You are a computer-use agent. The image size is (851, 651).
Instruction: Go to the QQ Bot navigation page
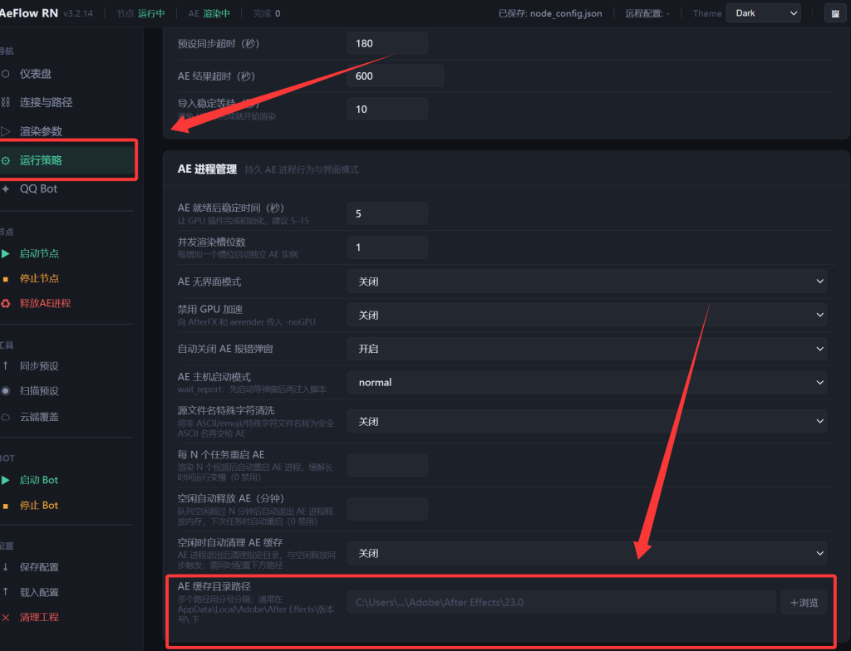(x=39, y=188)
